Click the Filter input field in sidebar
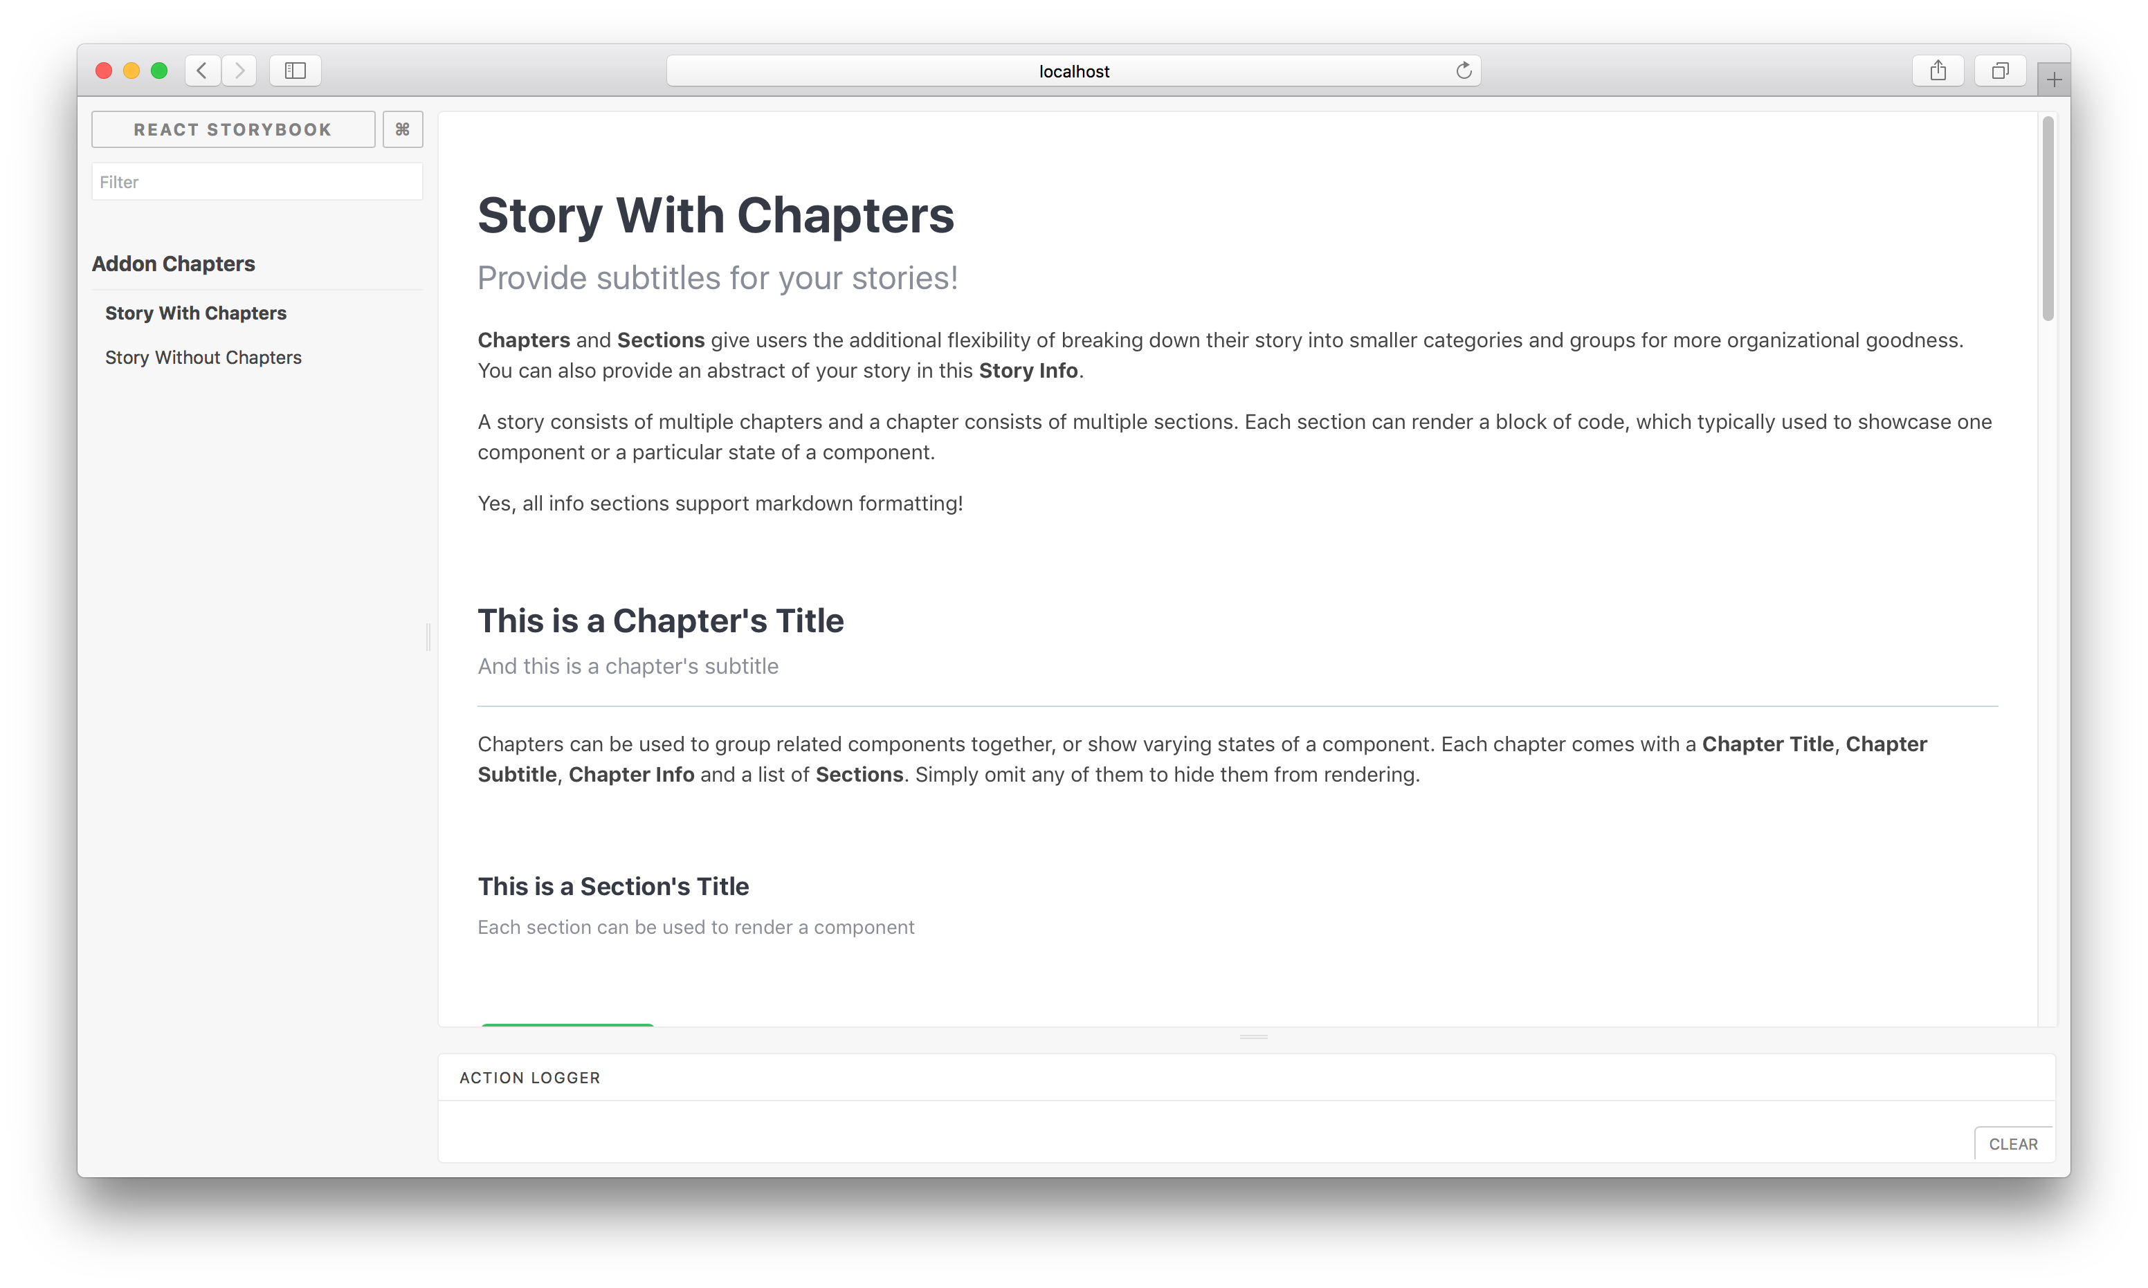This screenshot has height=1288, width=2148. 256,183
